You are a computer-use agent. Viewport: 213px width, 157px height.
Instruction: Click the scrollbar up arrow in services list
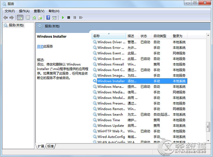click(x=208, y=35)
